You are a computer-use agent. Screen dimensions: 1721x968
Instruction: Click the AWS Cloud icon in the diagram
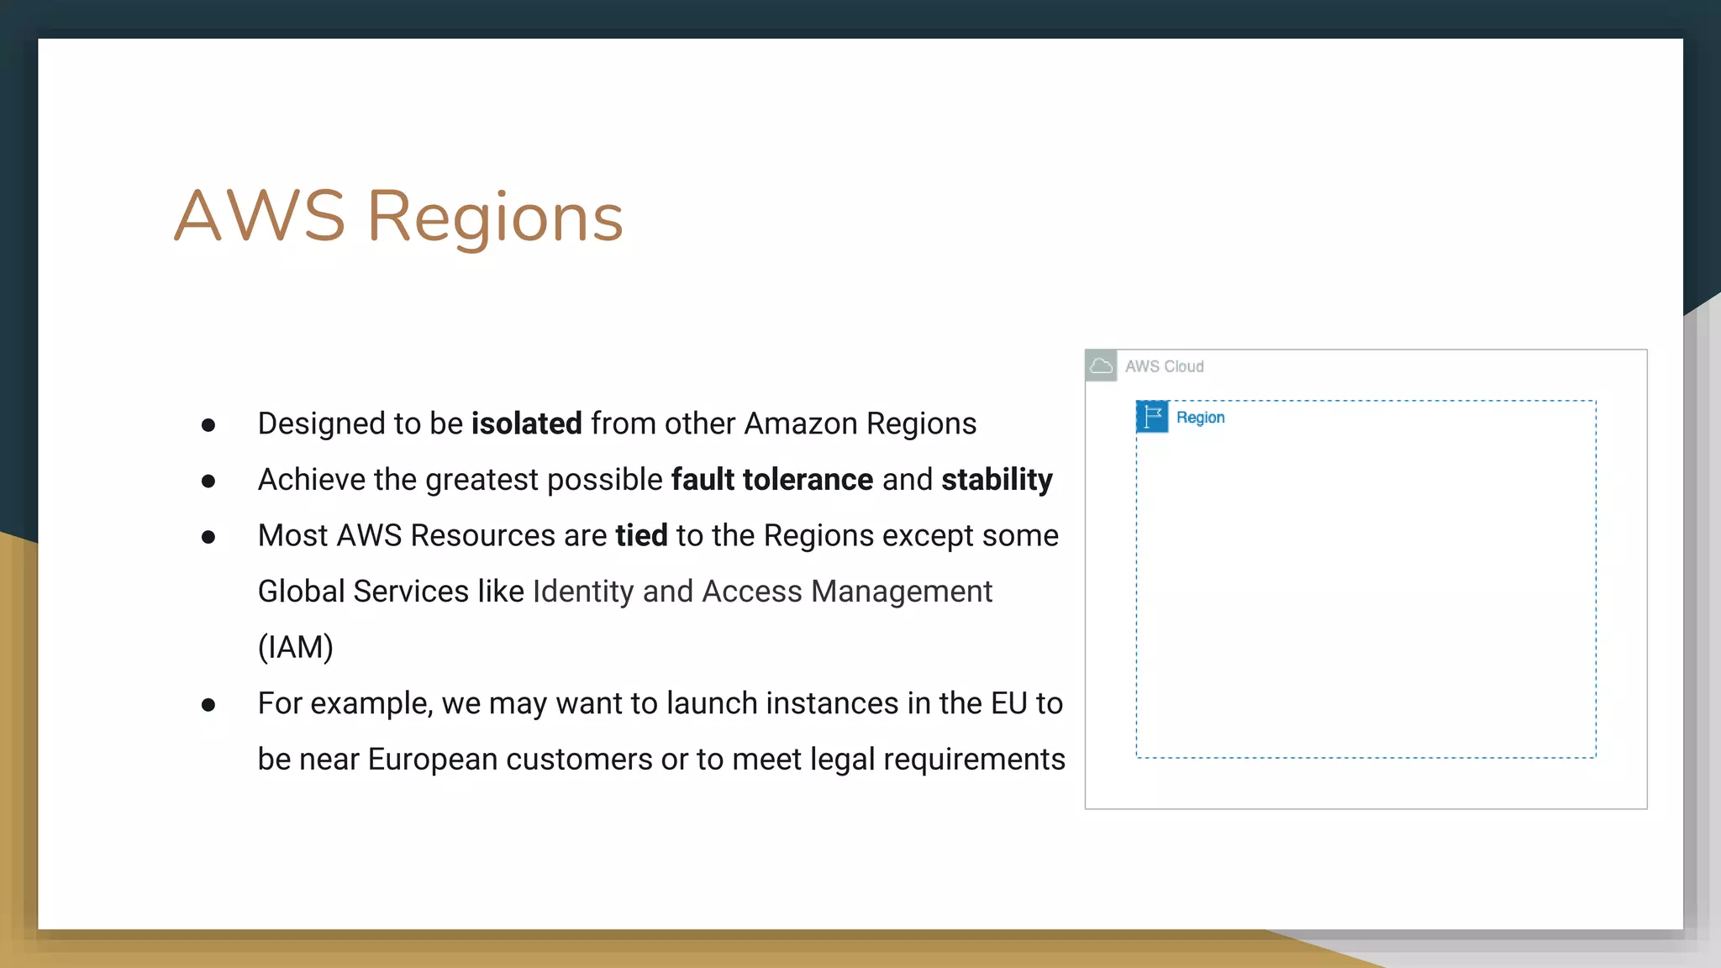coord(1101,366)
